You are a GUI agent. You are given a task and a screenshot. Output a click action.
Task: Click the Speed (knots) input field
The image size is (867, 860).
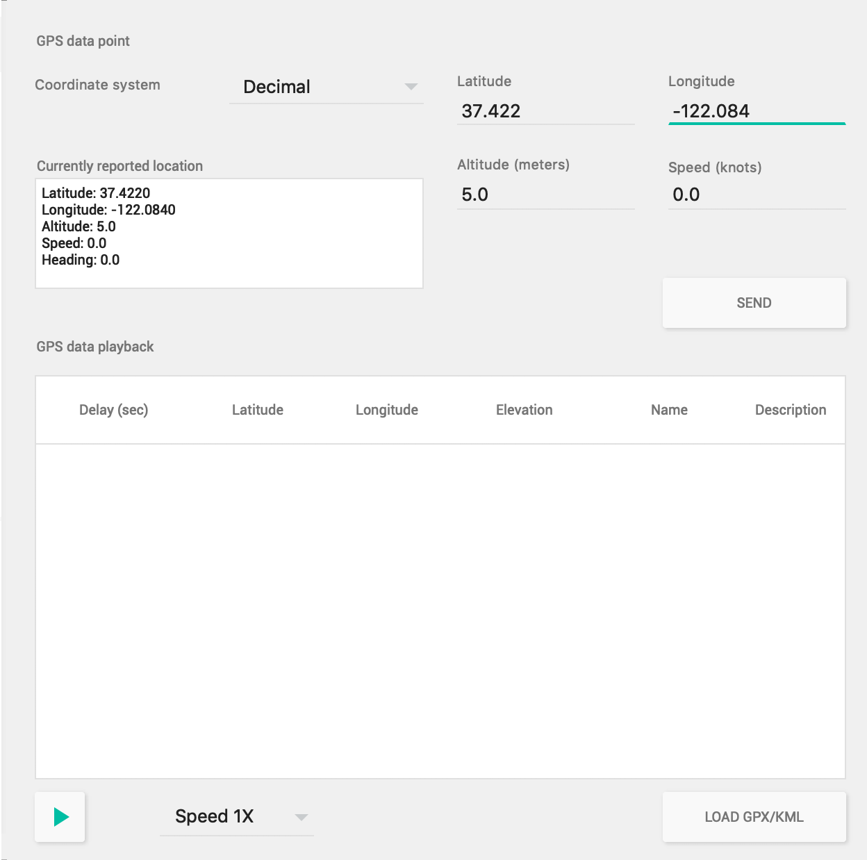tap(756, 195)
